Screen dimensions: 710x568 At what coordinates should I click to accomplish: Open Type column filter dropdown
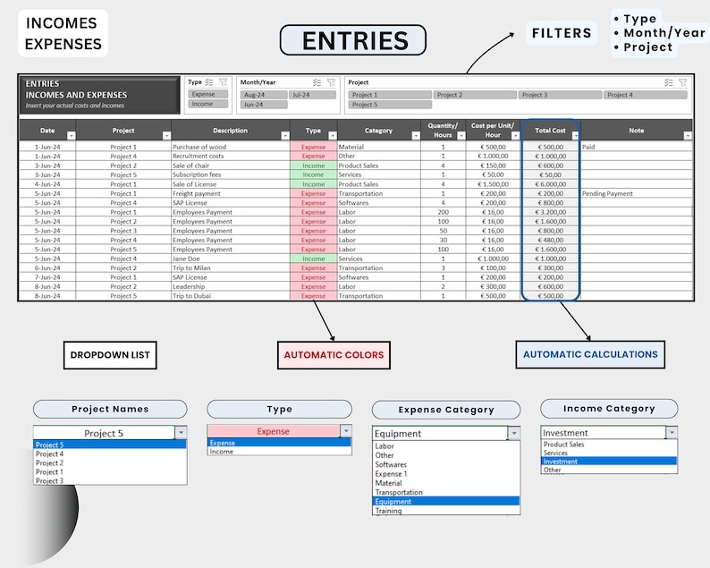(333, 135)
